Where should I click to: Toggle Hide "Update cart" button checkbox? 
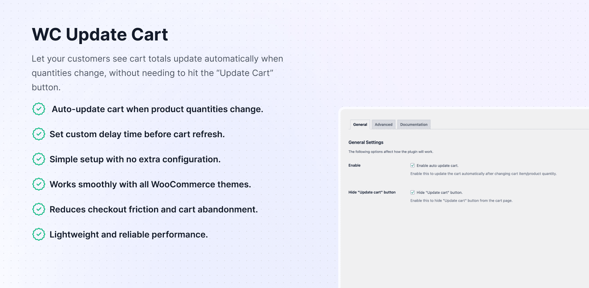tap(413, 192)
